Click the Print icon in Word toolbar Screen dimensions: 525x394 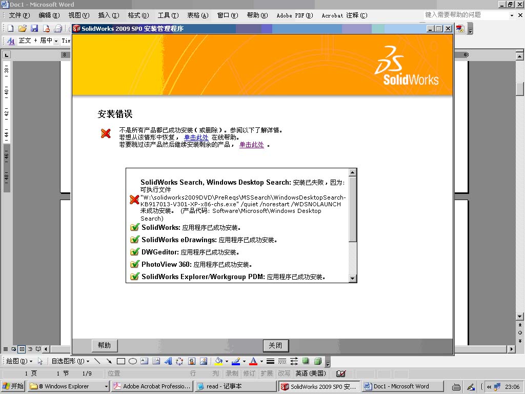click(58, 29)
